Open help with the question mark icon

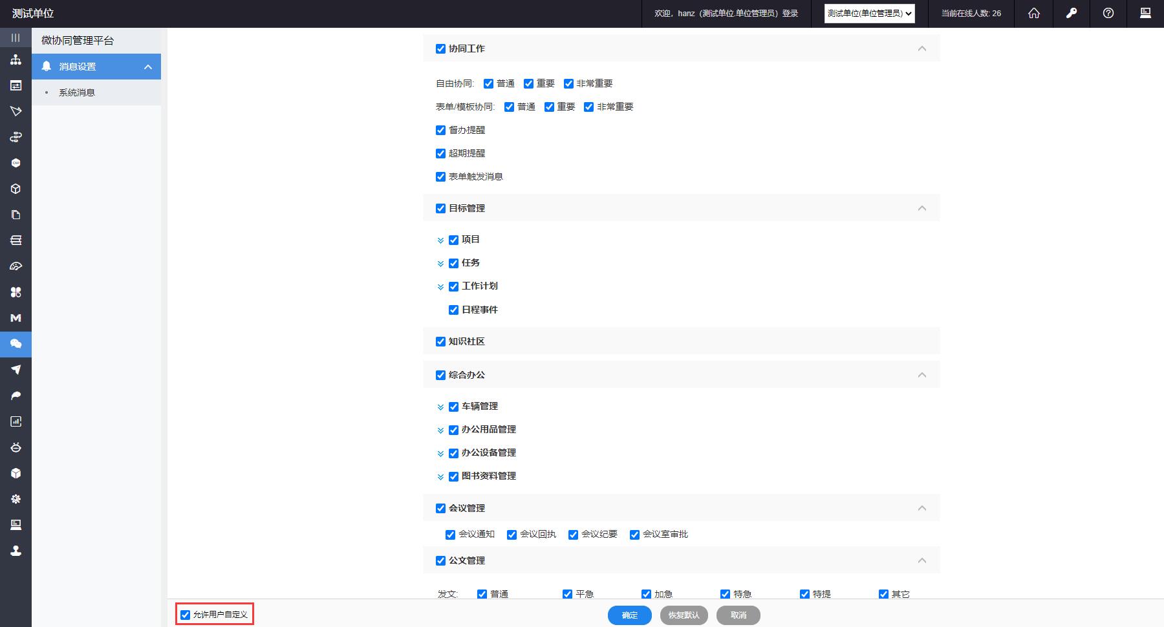[1108, 13]
